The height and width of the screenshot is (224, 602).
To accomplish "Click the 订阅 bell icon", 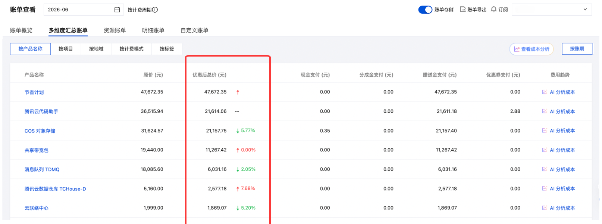I will point(493,9).
